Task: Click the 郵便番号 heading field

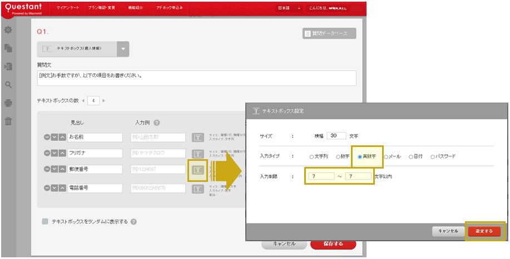Action: pyautogui.click(x=95, y=170)
